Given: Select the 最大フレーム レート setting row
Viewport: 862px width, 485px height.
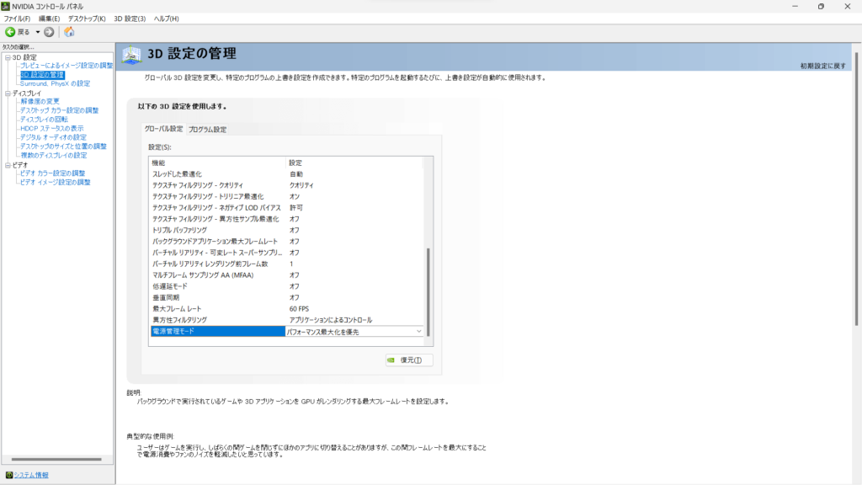Looking at the screenshot, I should click(287, 309).
